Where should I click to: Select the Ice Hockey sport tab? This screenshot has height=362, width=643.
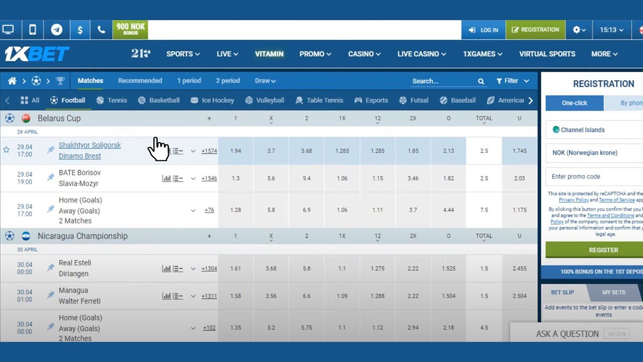pyautogui.click(x=212, y=100)
